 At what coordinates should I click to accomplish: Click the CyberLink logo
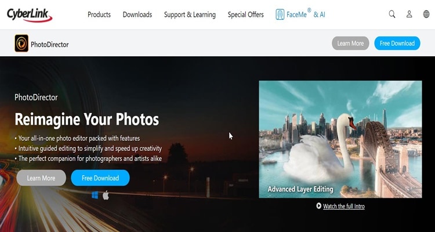[30, 15]
